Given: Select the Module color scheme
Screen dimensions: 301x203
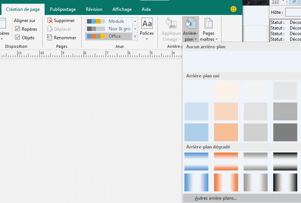Looking at the screenshot, I should coord(109,21).
